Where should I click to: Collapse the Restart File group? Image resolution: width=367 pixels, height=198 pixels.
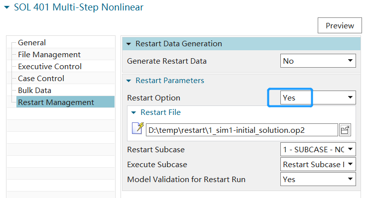tap(133, 112)
